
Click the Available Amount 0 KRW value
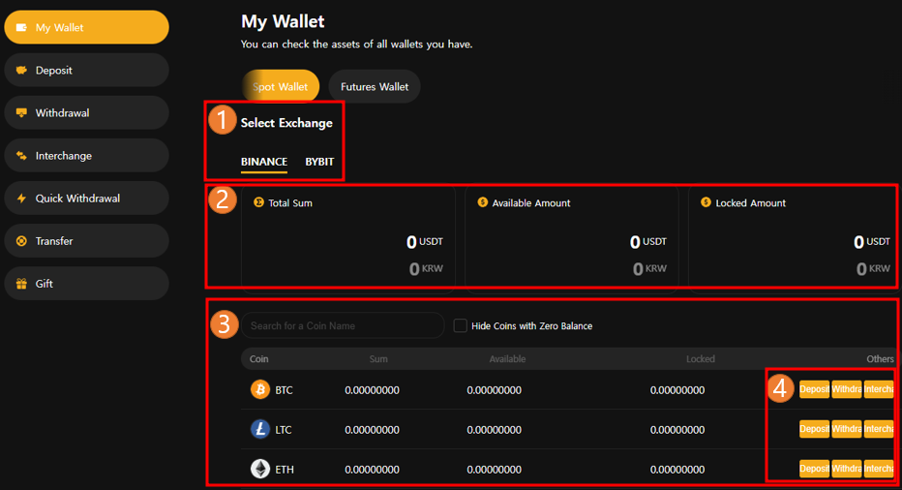(x=649, y=269)
